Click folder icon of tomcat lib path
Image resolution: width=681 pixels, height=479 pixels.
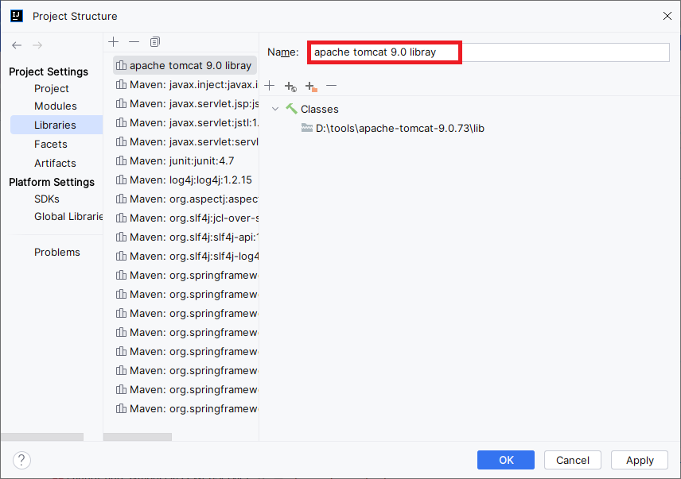307,128
